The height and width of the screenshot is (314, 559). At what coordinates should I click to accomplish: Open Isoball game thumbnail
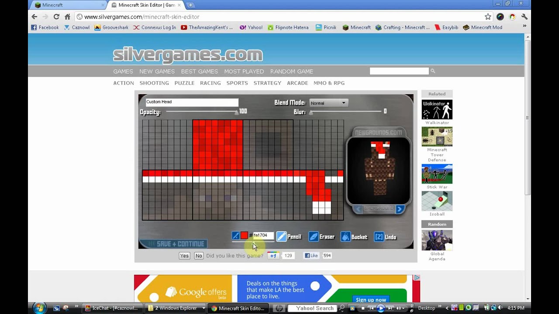tap(437, 201)
